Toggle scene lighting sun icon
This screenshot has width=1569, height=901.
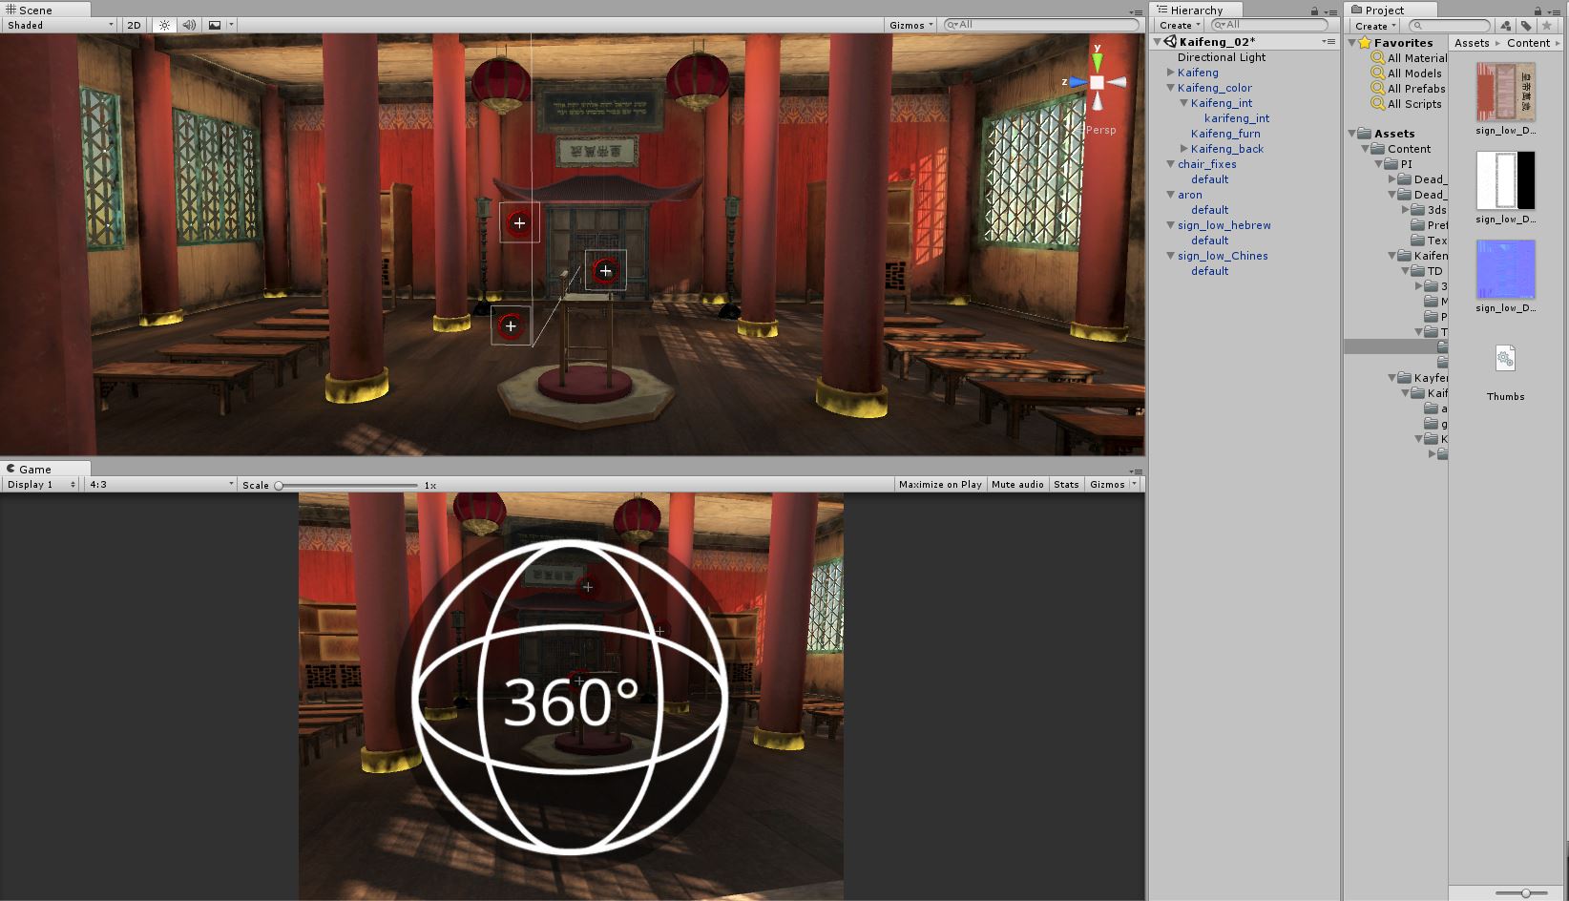[x=164, y=25]
